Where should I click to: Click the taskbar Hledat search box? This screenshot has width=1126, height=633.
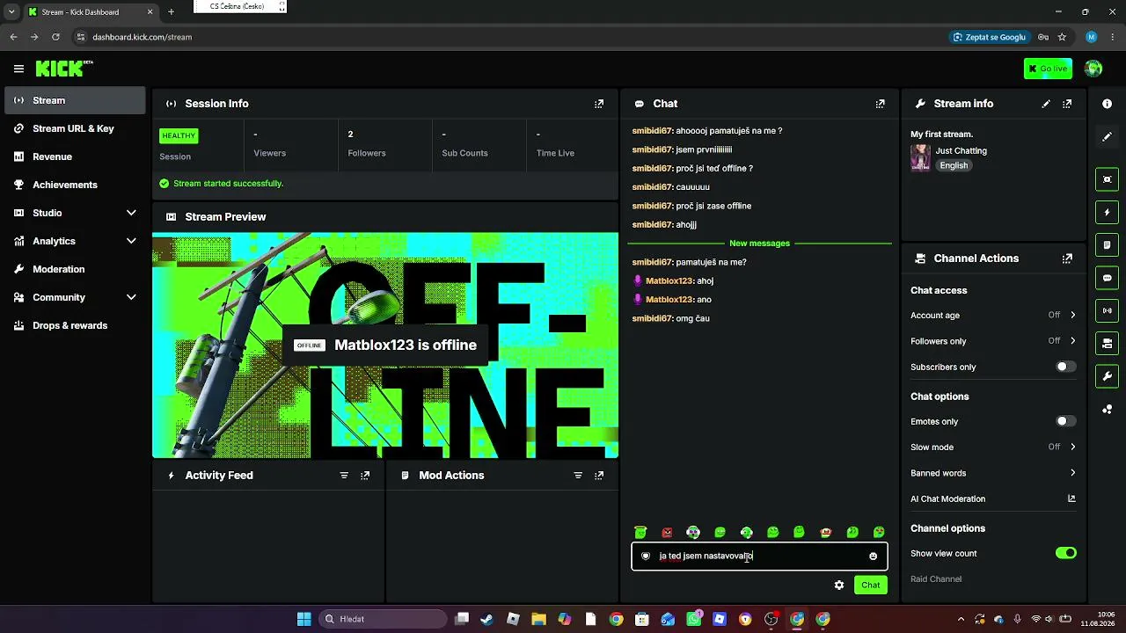[x=383, y=619]
